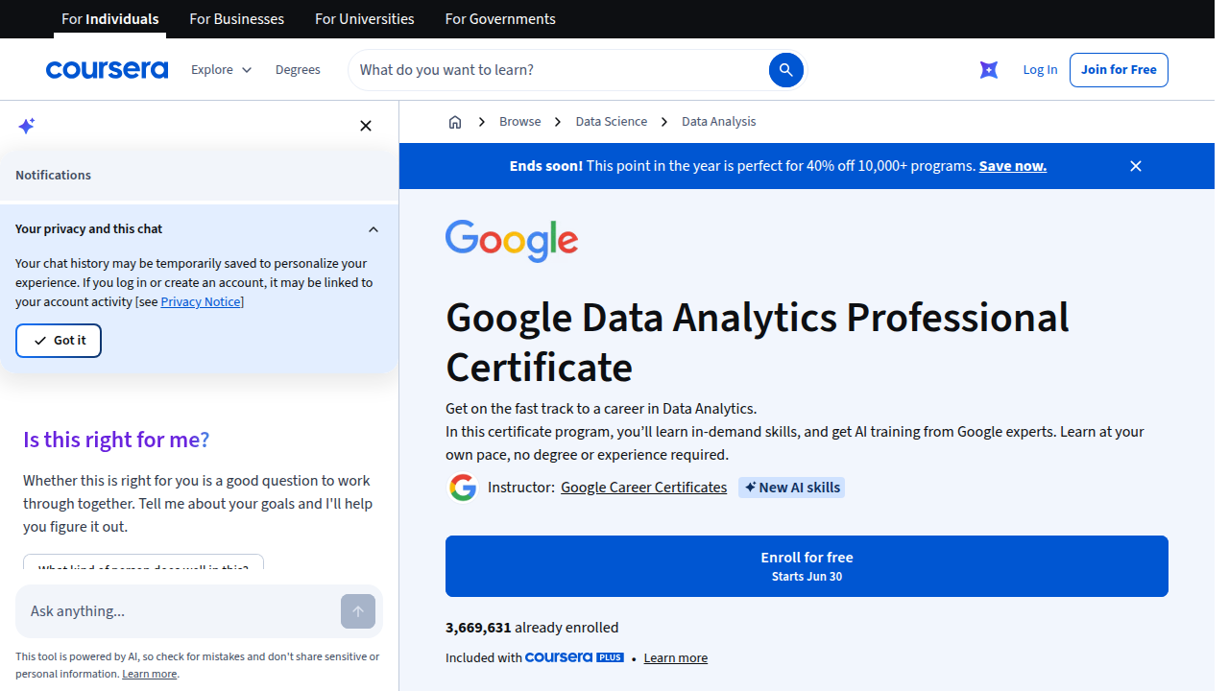Viewport: 1229px width, 691px height.
Task: Switch to For Businesses tab
Action: [x=237, y=19]
